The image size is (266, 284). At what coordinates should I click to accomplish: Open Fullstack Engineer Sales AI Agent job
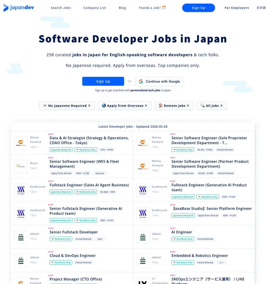(89, 185)
